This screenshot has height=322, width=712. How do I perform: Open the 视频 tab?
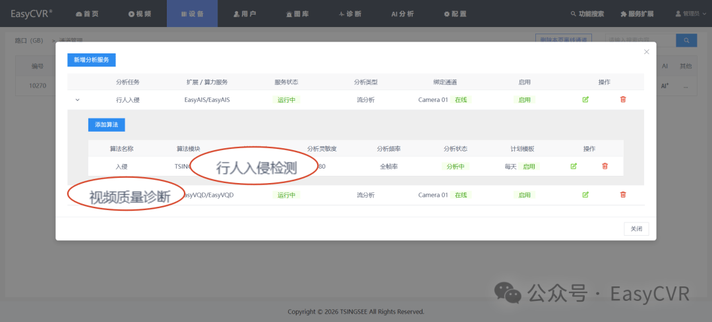coord(140,14)
